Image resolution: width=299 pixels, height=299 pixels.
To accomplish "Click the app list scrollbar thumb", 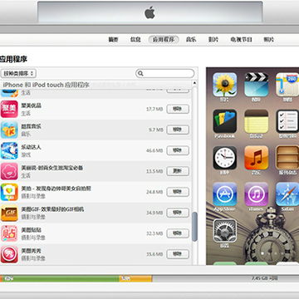I will (195, 227).
